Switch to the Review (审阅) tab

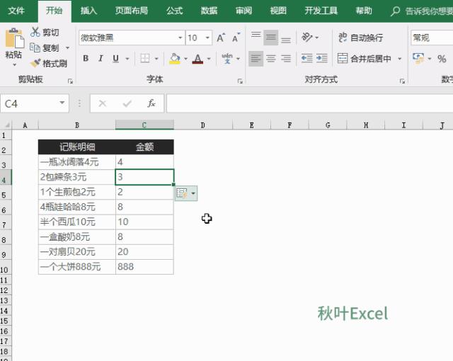[243, 11]
